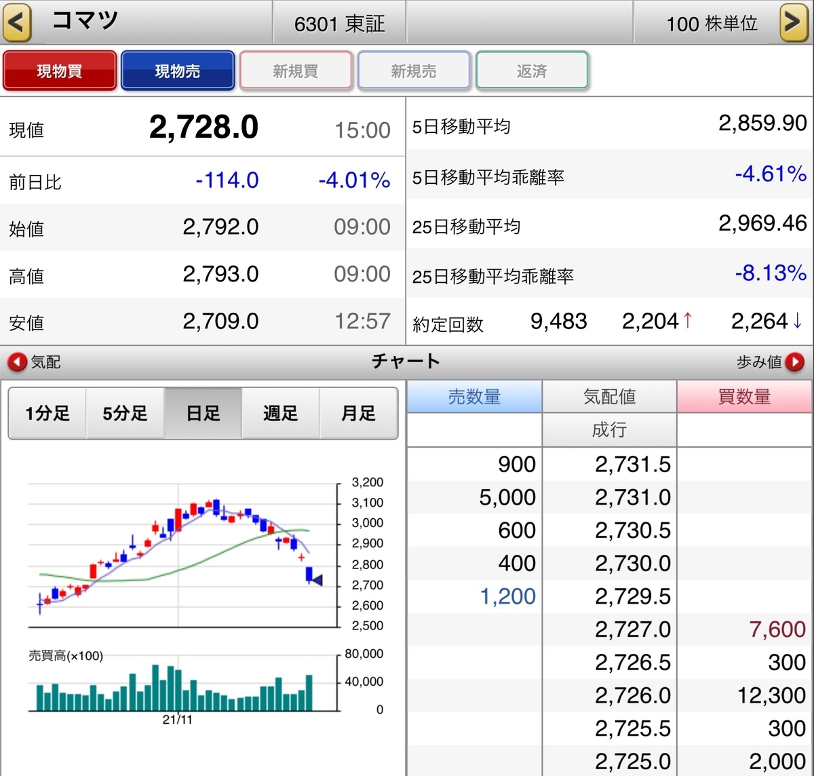814x776 pixels.
Task: Tap sell quantity 5,000
Action: click(x=507, y=498)
